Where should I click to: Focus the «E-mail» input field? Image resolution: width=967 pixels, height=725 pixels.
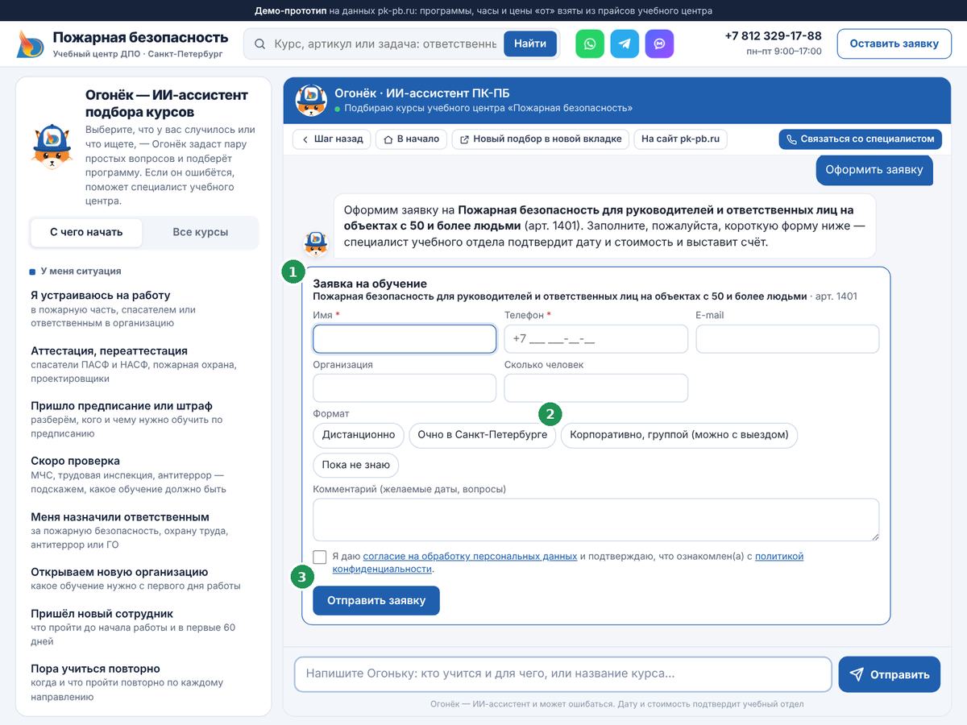(x=787, y=339)
